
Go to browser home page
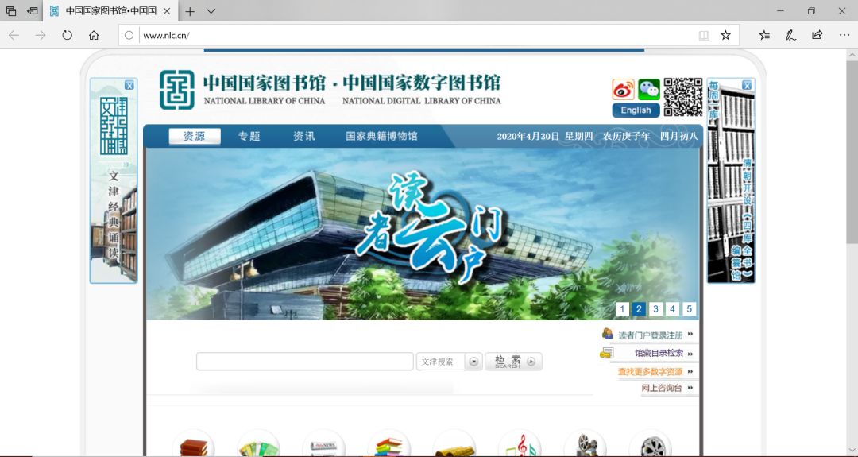click(x=94, y=35)
